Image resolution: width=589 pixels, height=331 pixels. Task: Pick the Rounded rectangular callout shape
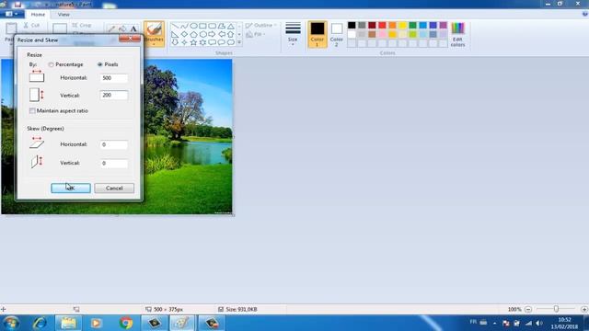(x=213, y=42)
